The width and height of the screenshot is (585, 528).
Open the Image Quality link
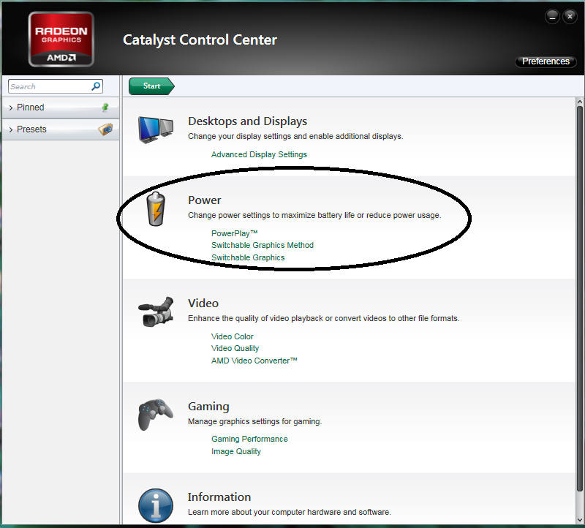[235, 451]
